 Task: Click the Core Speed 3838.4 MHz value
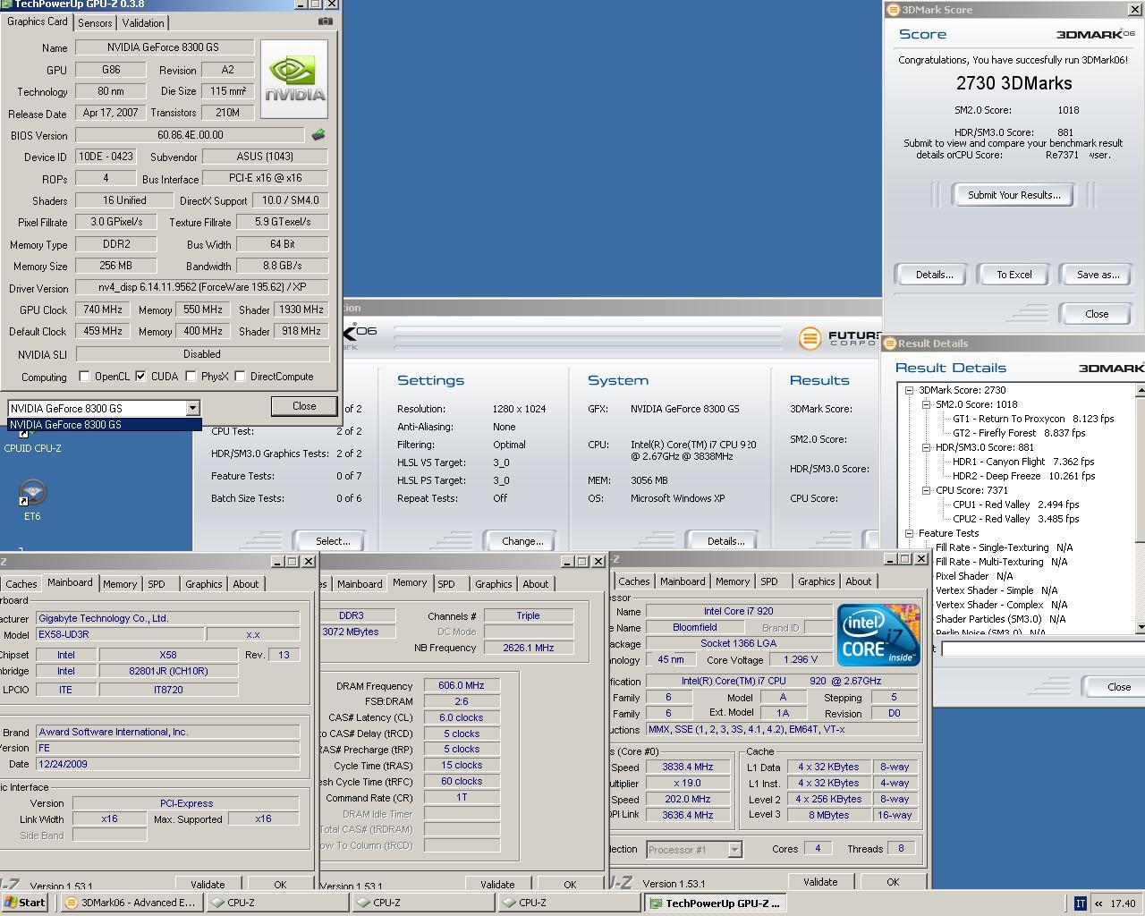[x=687, y=767]
